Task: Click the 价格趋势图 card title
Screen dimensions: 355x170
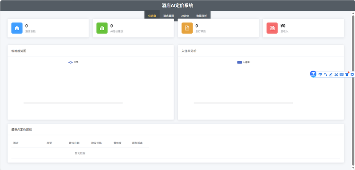Action: (19, 51)
